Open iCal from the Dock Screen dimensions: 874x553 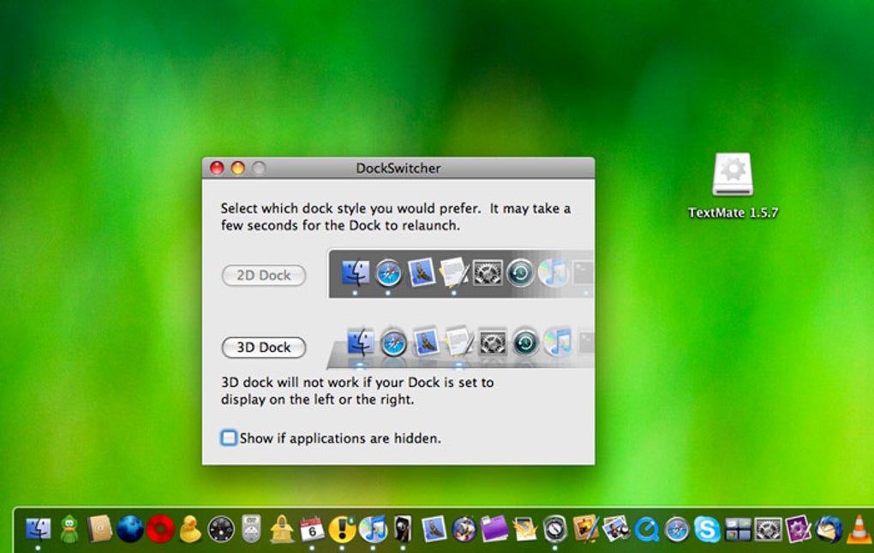[312, 529]
